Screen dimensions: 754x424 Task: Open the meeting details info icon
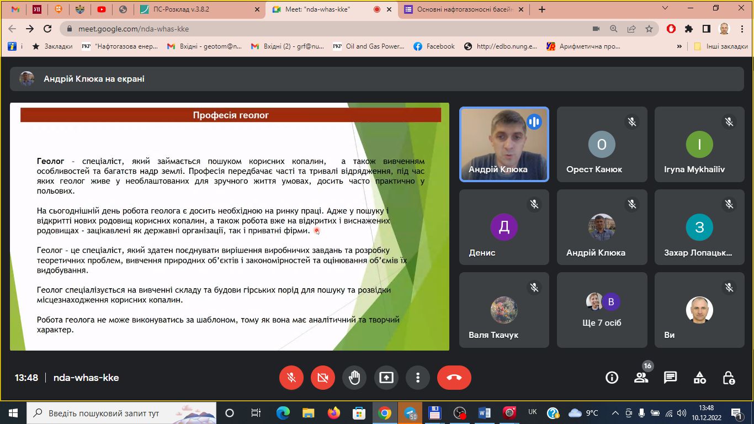point(612,378)
